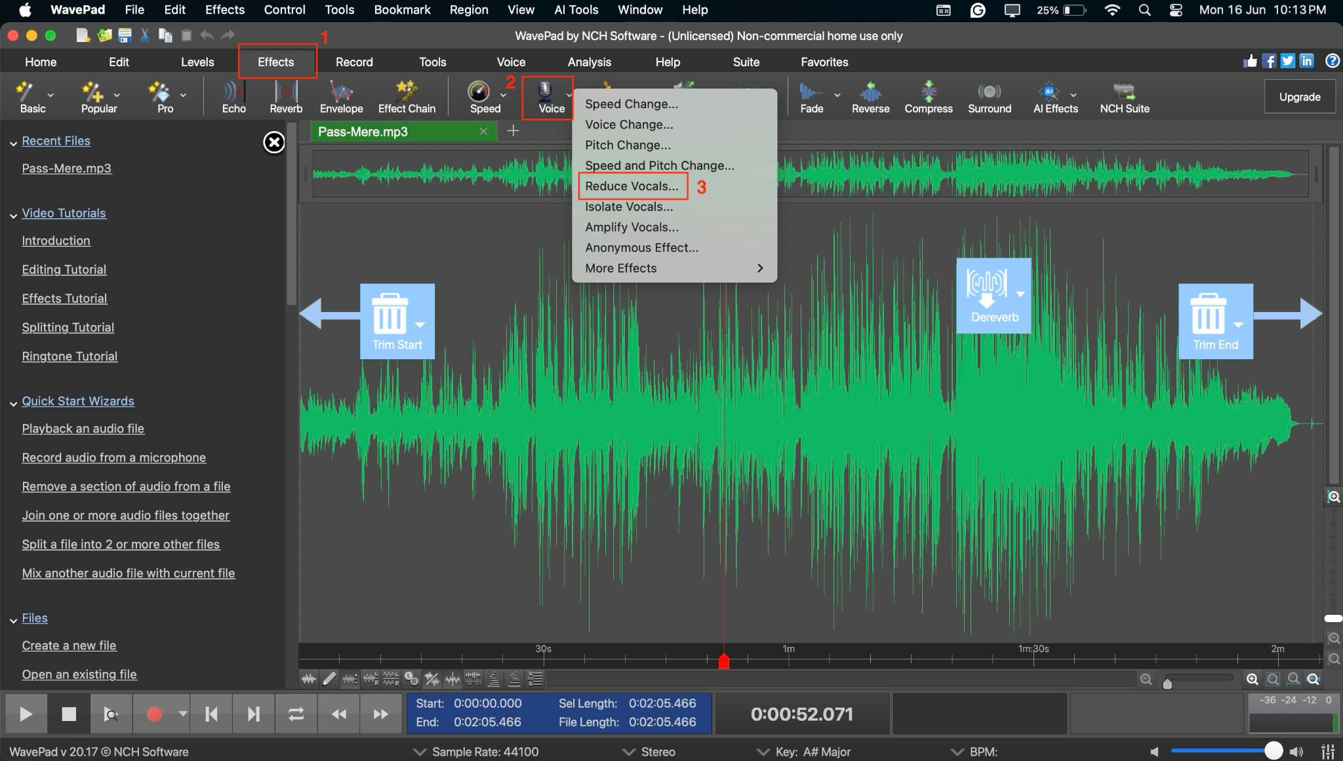Click Create a new file link
Image resolution: width=1343 pixels, height=761 pixels.
pyautogui.click(x=69, y=646)
